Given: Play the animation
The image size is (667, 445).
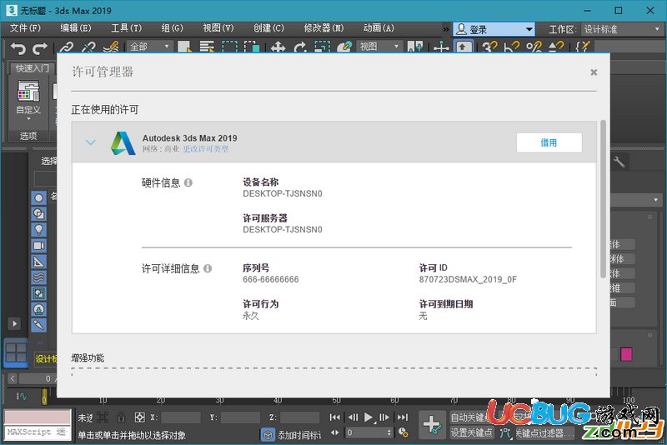Looking at the screenshot, I should click(369, 417).
